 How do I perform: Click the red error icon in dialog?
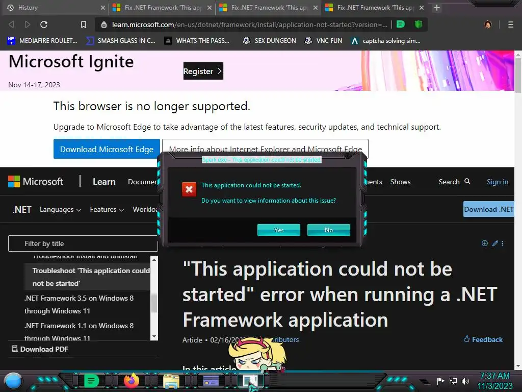[x=189, y=189]
